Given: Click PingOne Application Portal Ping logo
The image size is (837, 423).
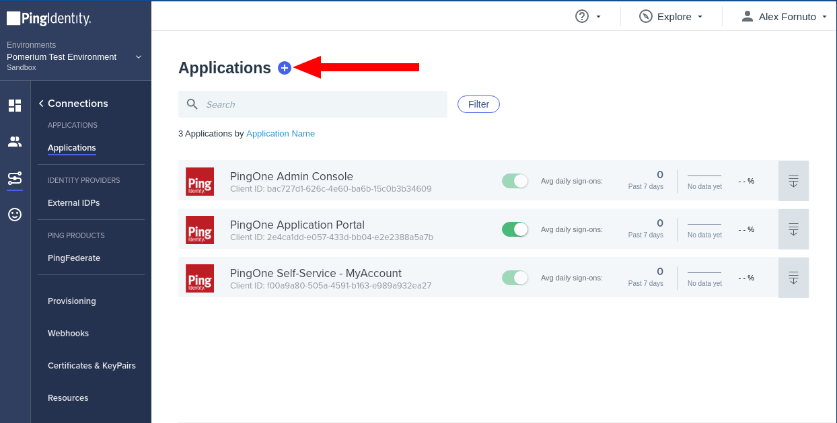Looking at the screenshot, I should (200, 230).
